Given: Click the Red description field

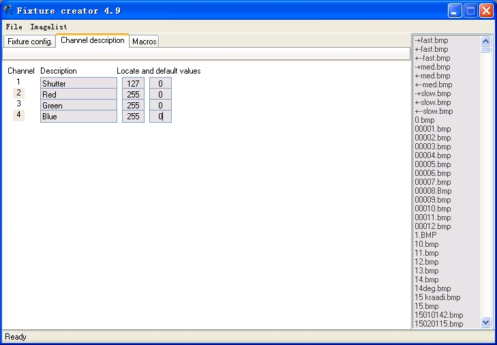Looking at the screenshot, I should pyautogui.click(x=78, y=95).
